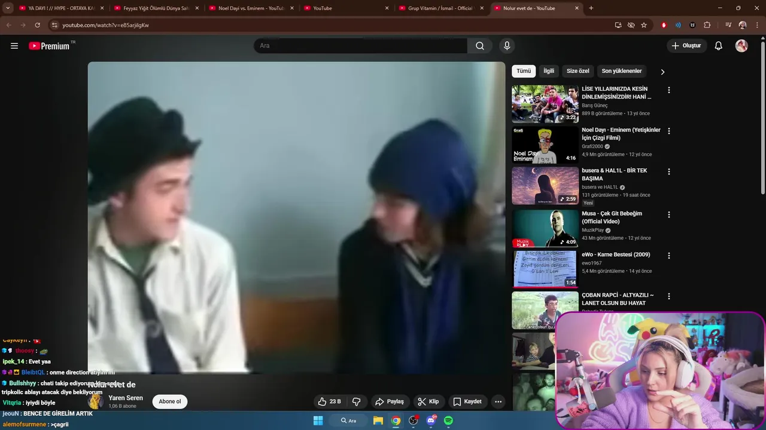
Task: Click the install app icon in address bar
Action: (x=618, y=25)
